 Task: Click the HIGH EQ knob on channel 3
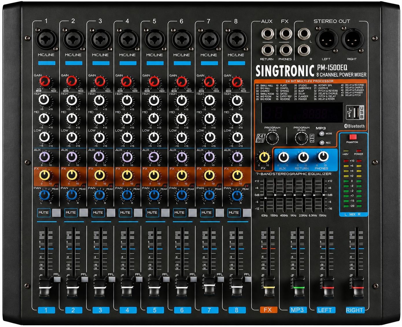click(99, 101)
